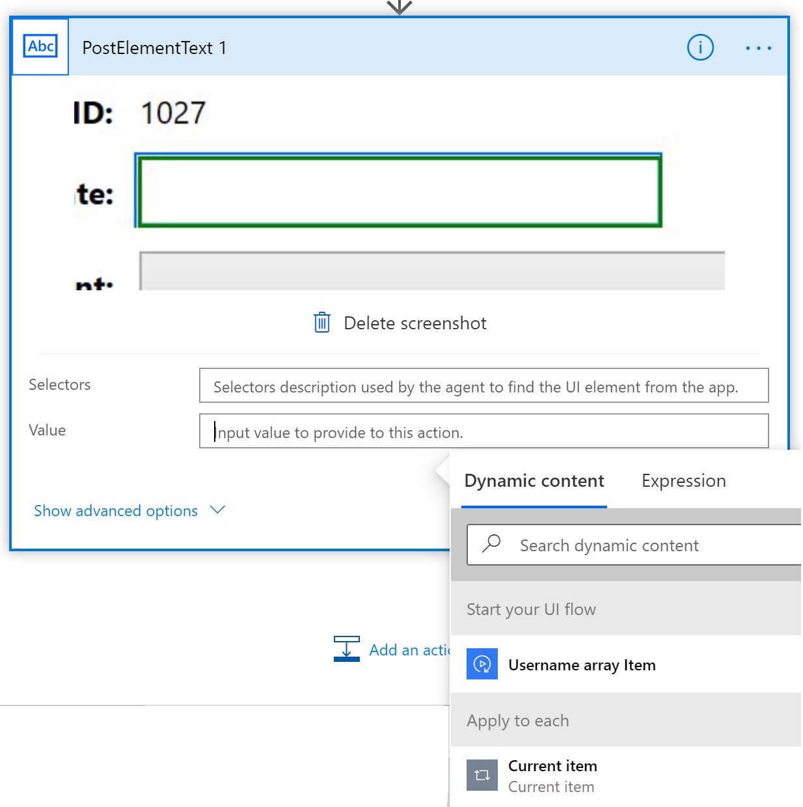Expand the Show advanced options chevron

coord(218,510)
